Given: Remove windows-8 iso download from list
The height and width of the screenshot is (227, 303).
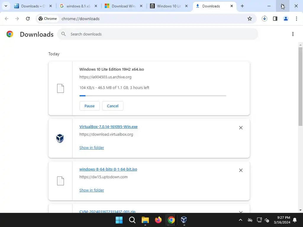Looking at the screenshot, I should click(241, 170).
